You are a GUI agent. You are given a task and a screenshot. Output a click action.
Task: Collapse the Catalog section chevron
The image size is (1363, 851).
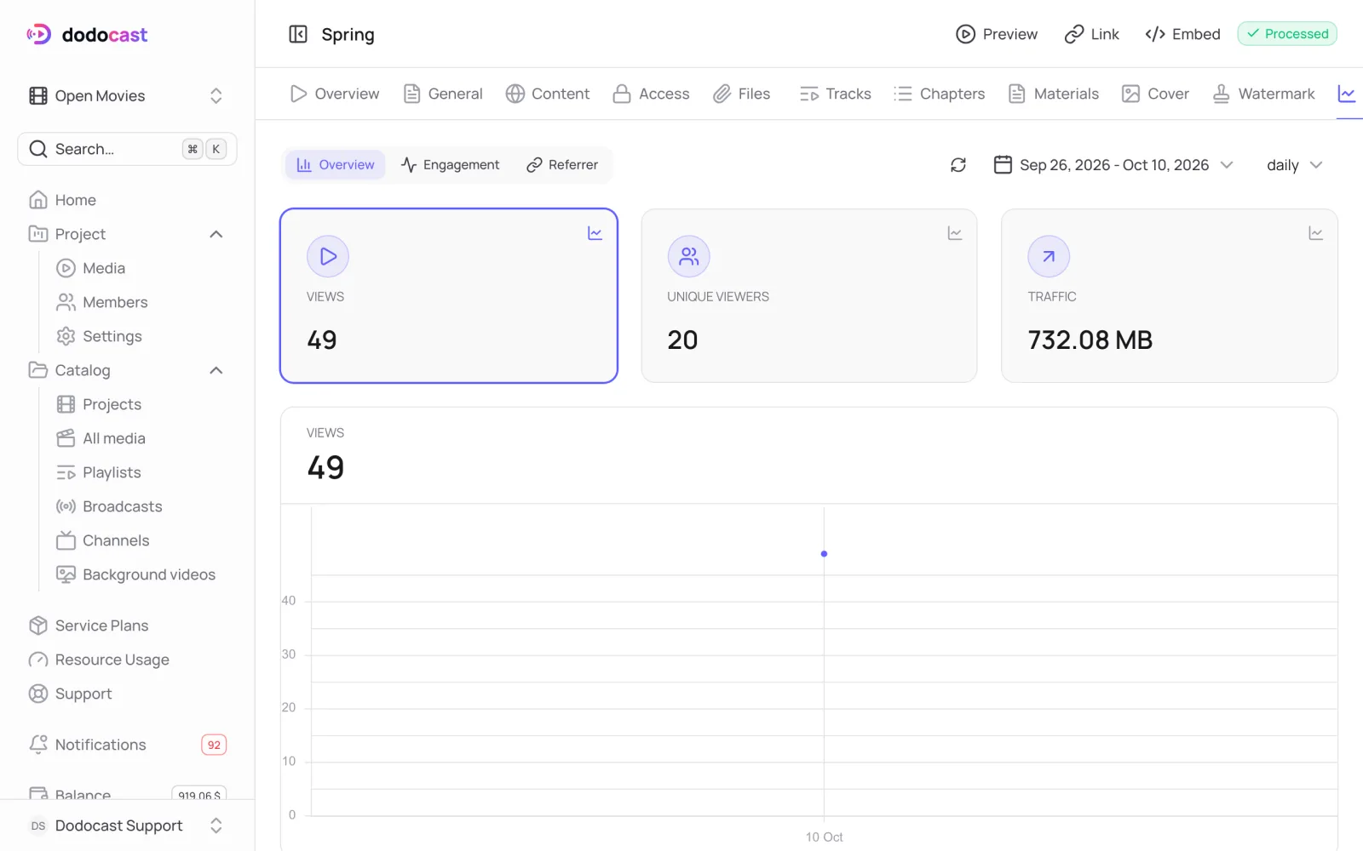click(x=216, y=370)
